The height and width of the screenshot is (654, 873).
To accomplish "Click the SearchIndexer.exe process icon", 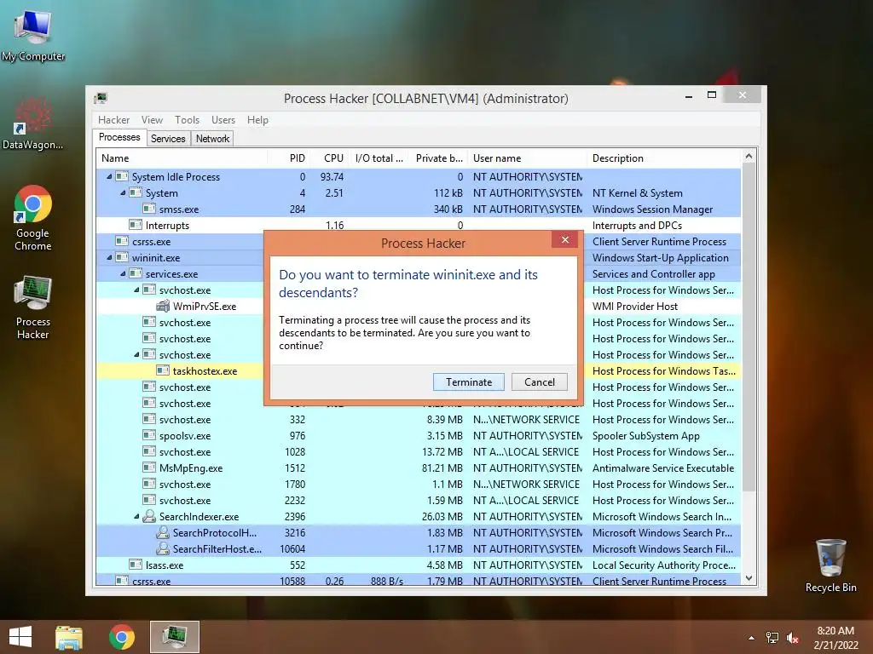I will click(x=148, y=516).
